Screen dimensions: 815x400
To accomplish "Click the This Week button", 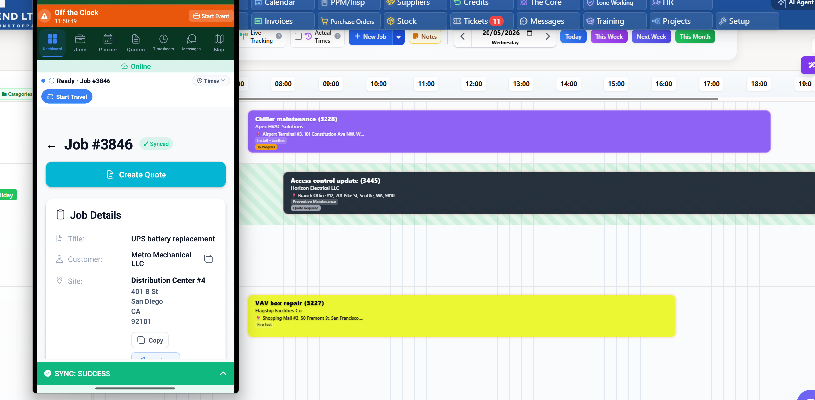I will click(x=609, y=37).
